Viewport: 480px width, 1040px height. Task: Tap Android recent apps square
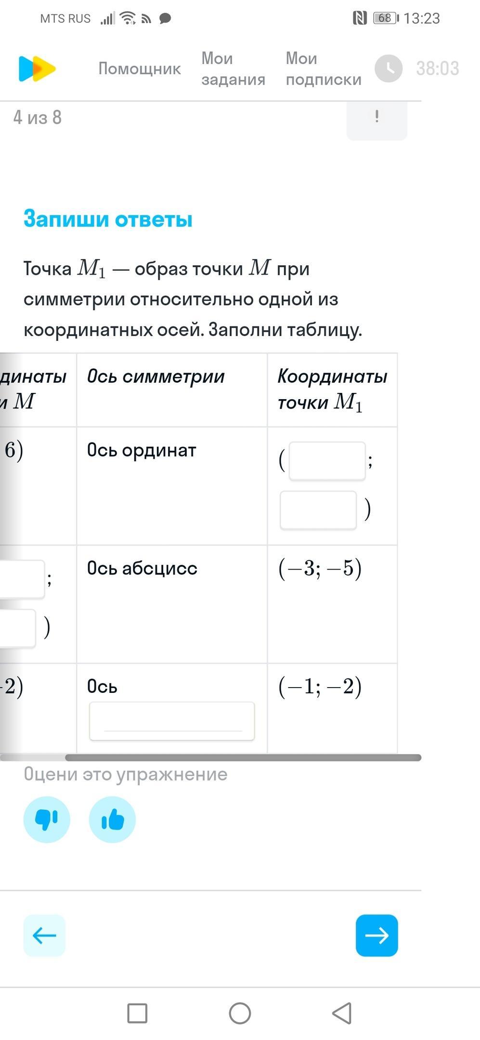(137, 1013)
